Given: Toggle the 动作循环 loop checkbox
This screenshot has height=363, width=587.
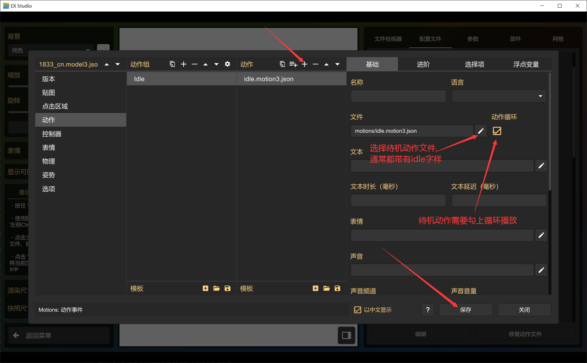Looking at the screenshot, I should [x=497, y=131].
